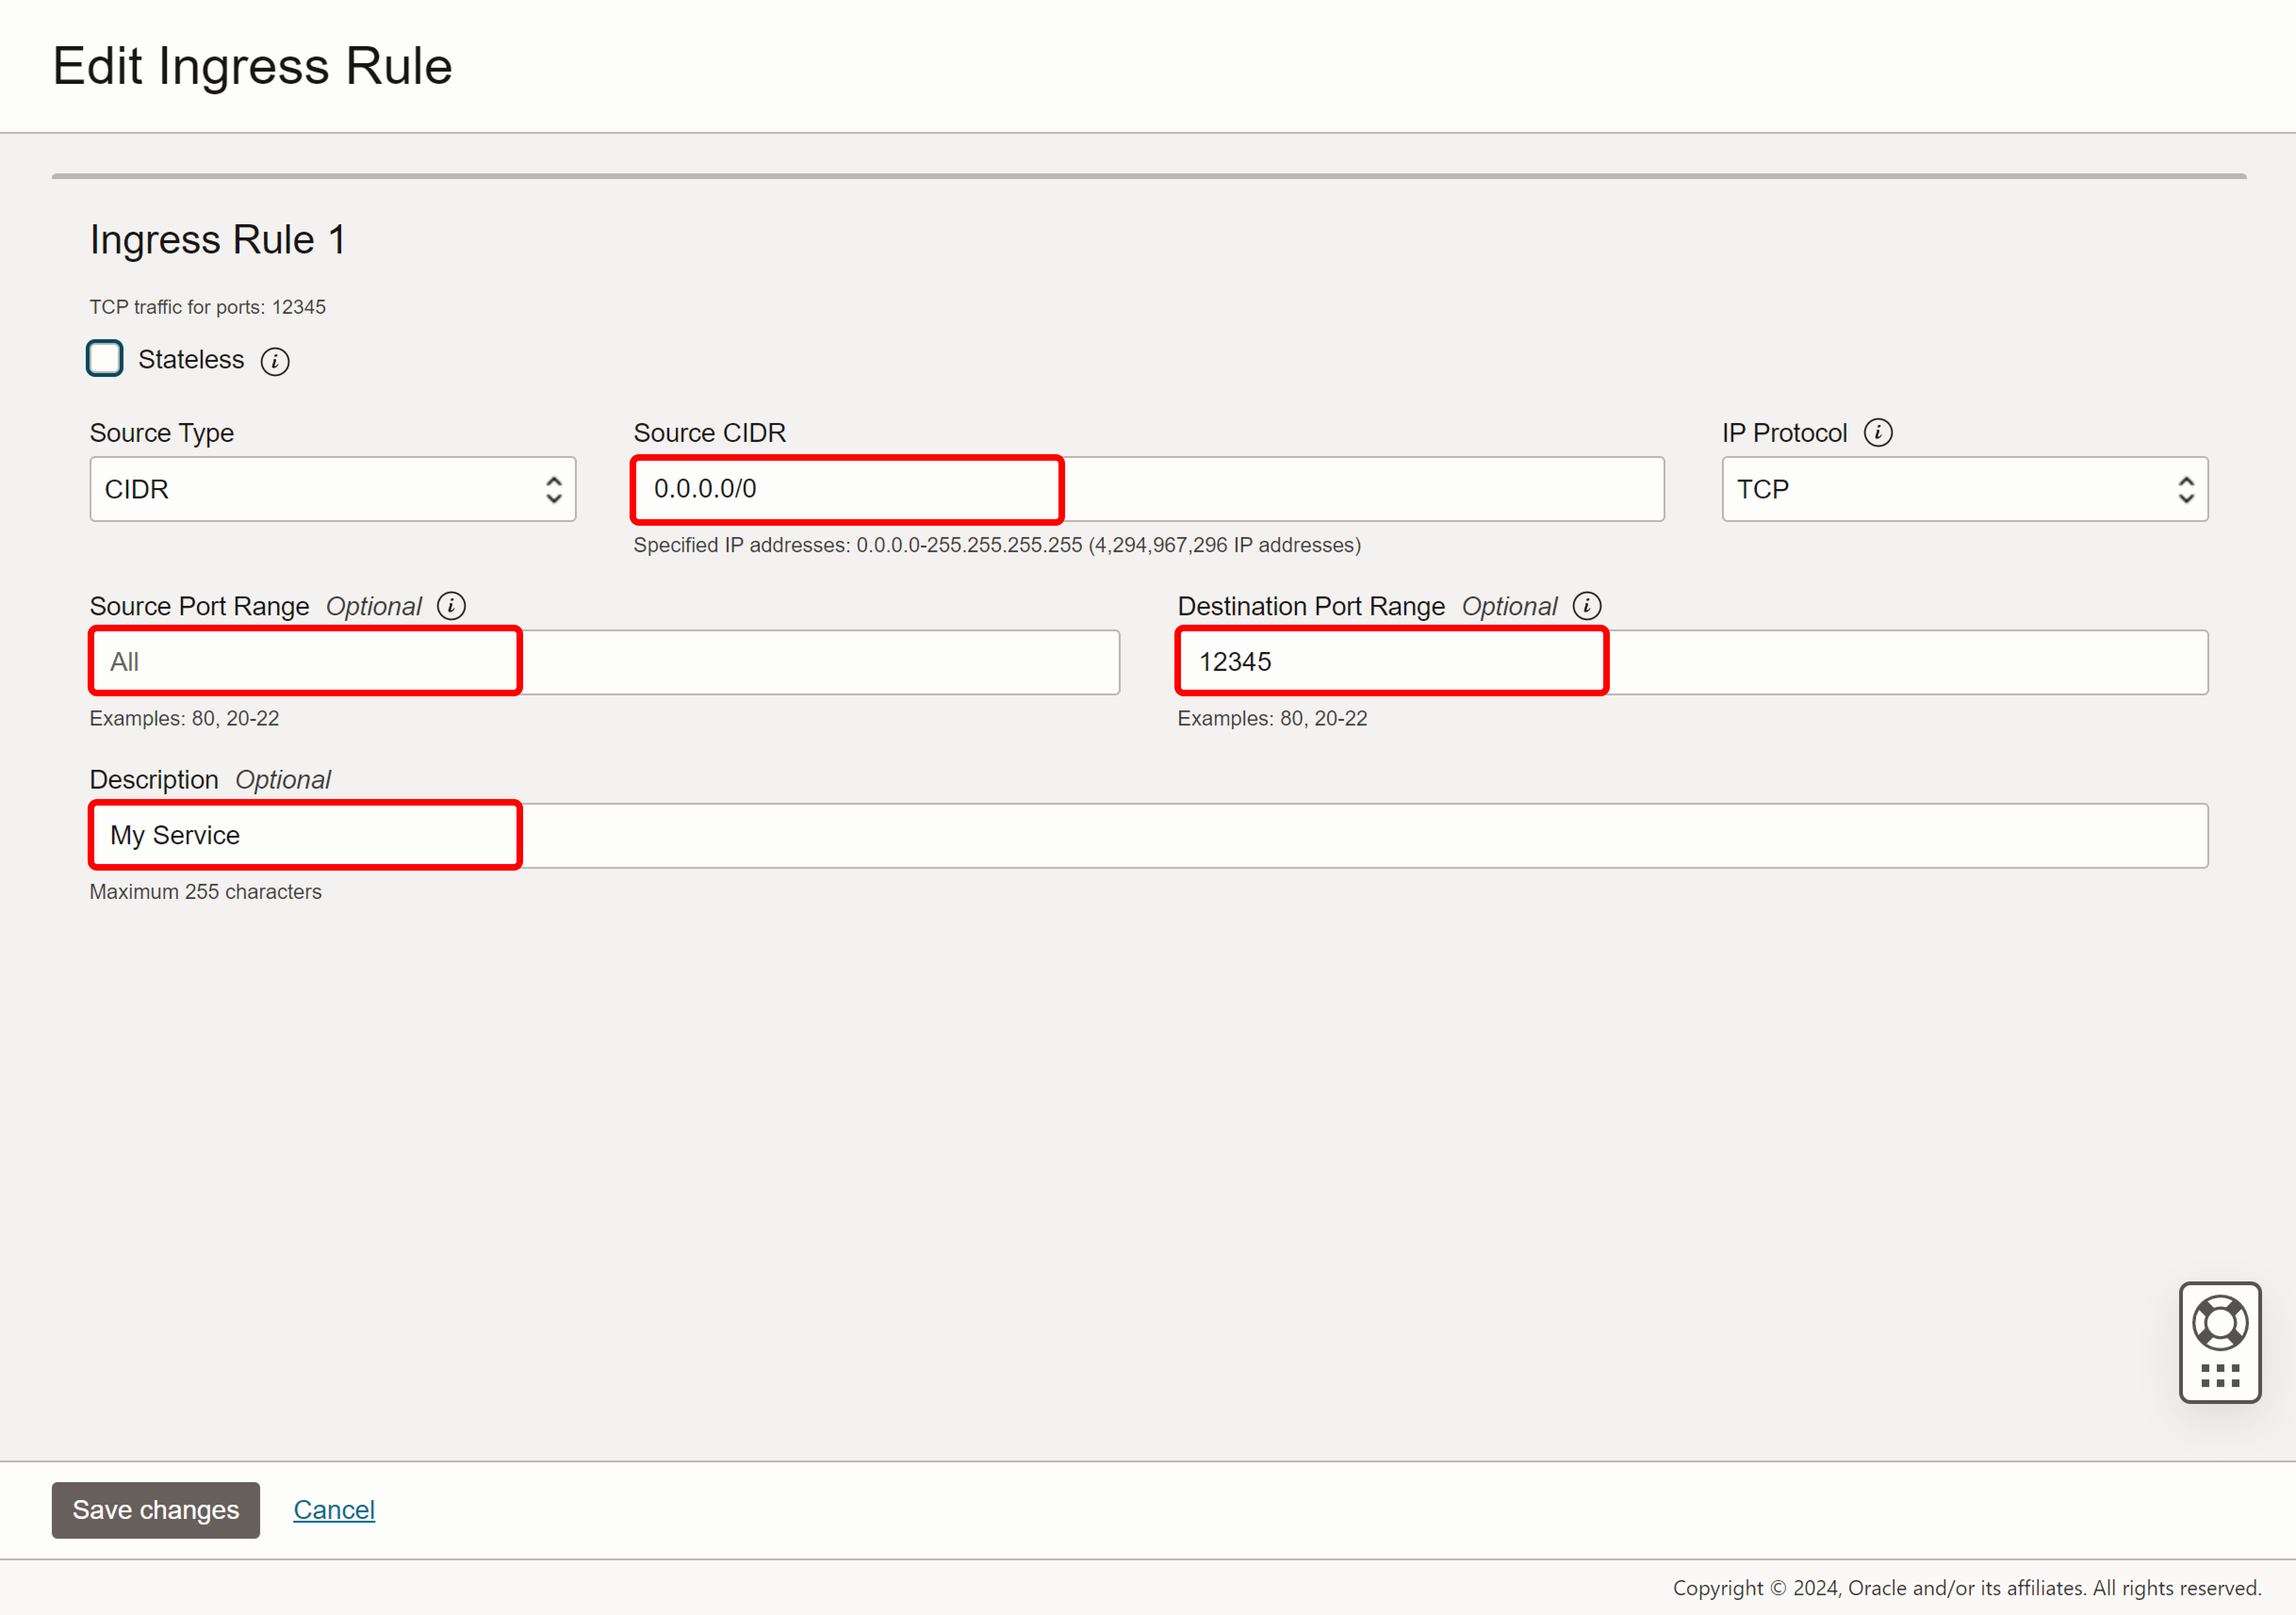
Task: Click the Destination Port Range input
Action: tap(1692, 662)
